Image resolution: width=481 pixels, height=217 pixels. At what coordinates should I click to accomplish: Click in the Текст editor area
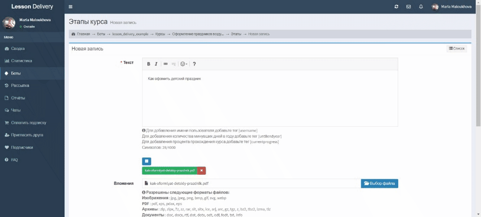(x=270, y=98)
